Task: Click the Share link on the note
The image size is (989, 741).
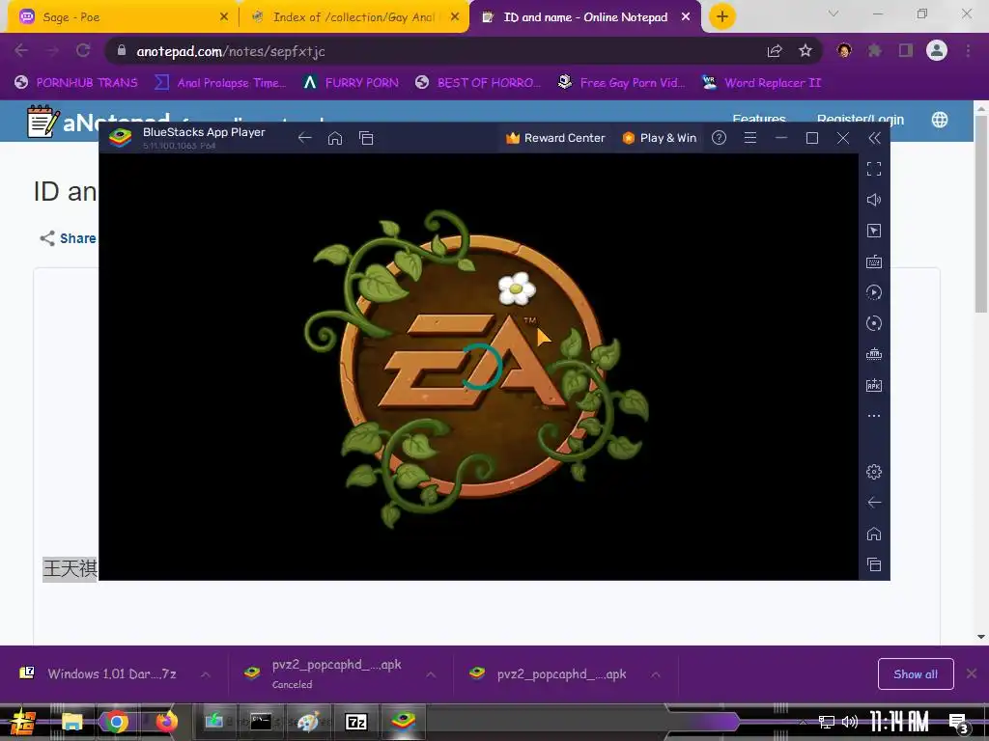Action: click(69, 238)
